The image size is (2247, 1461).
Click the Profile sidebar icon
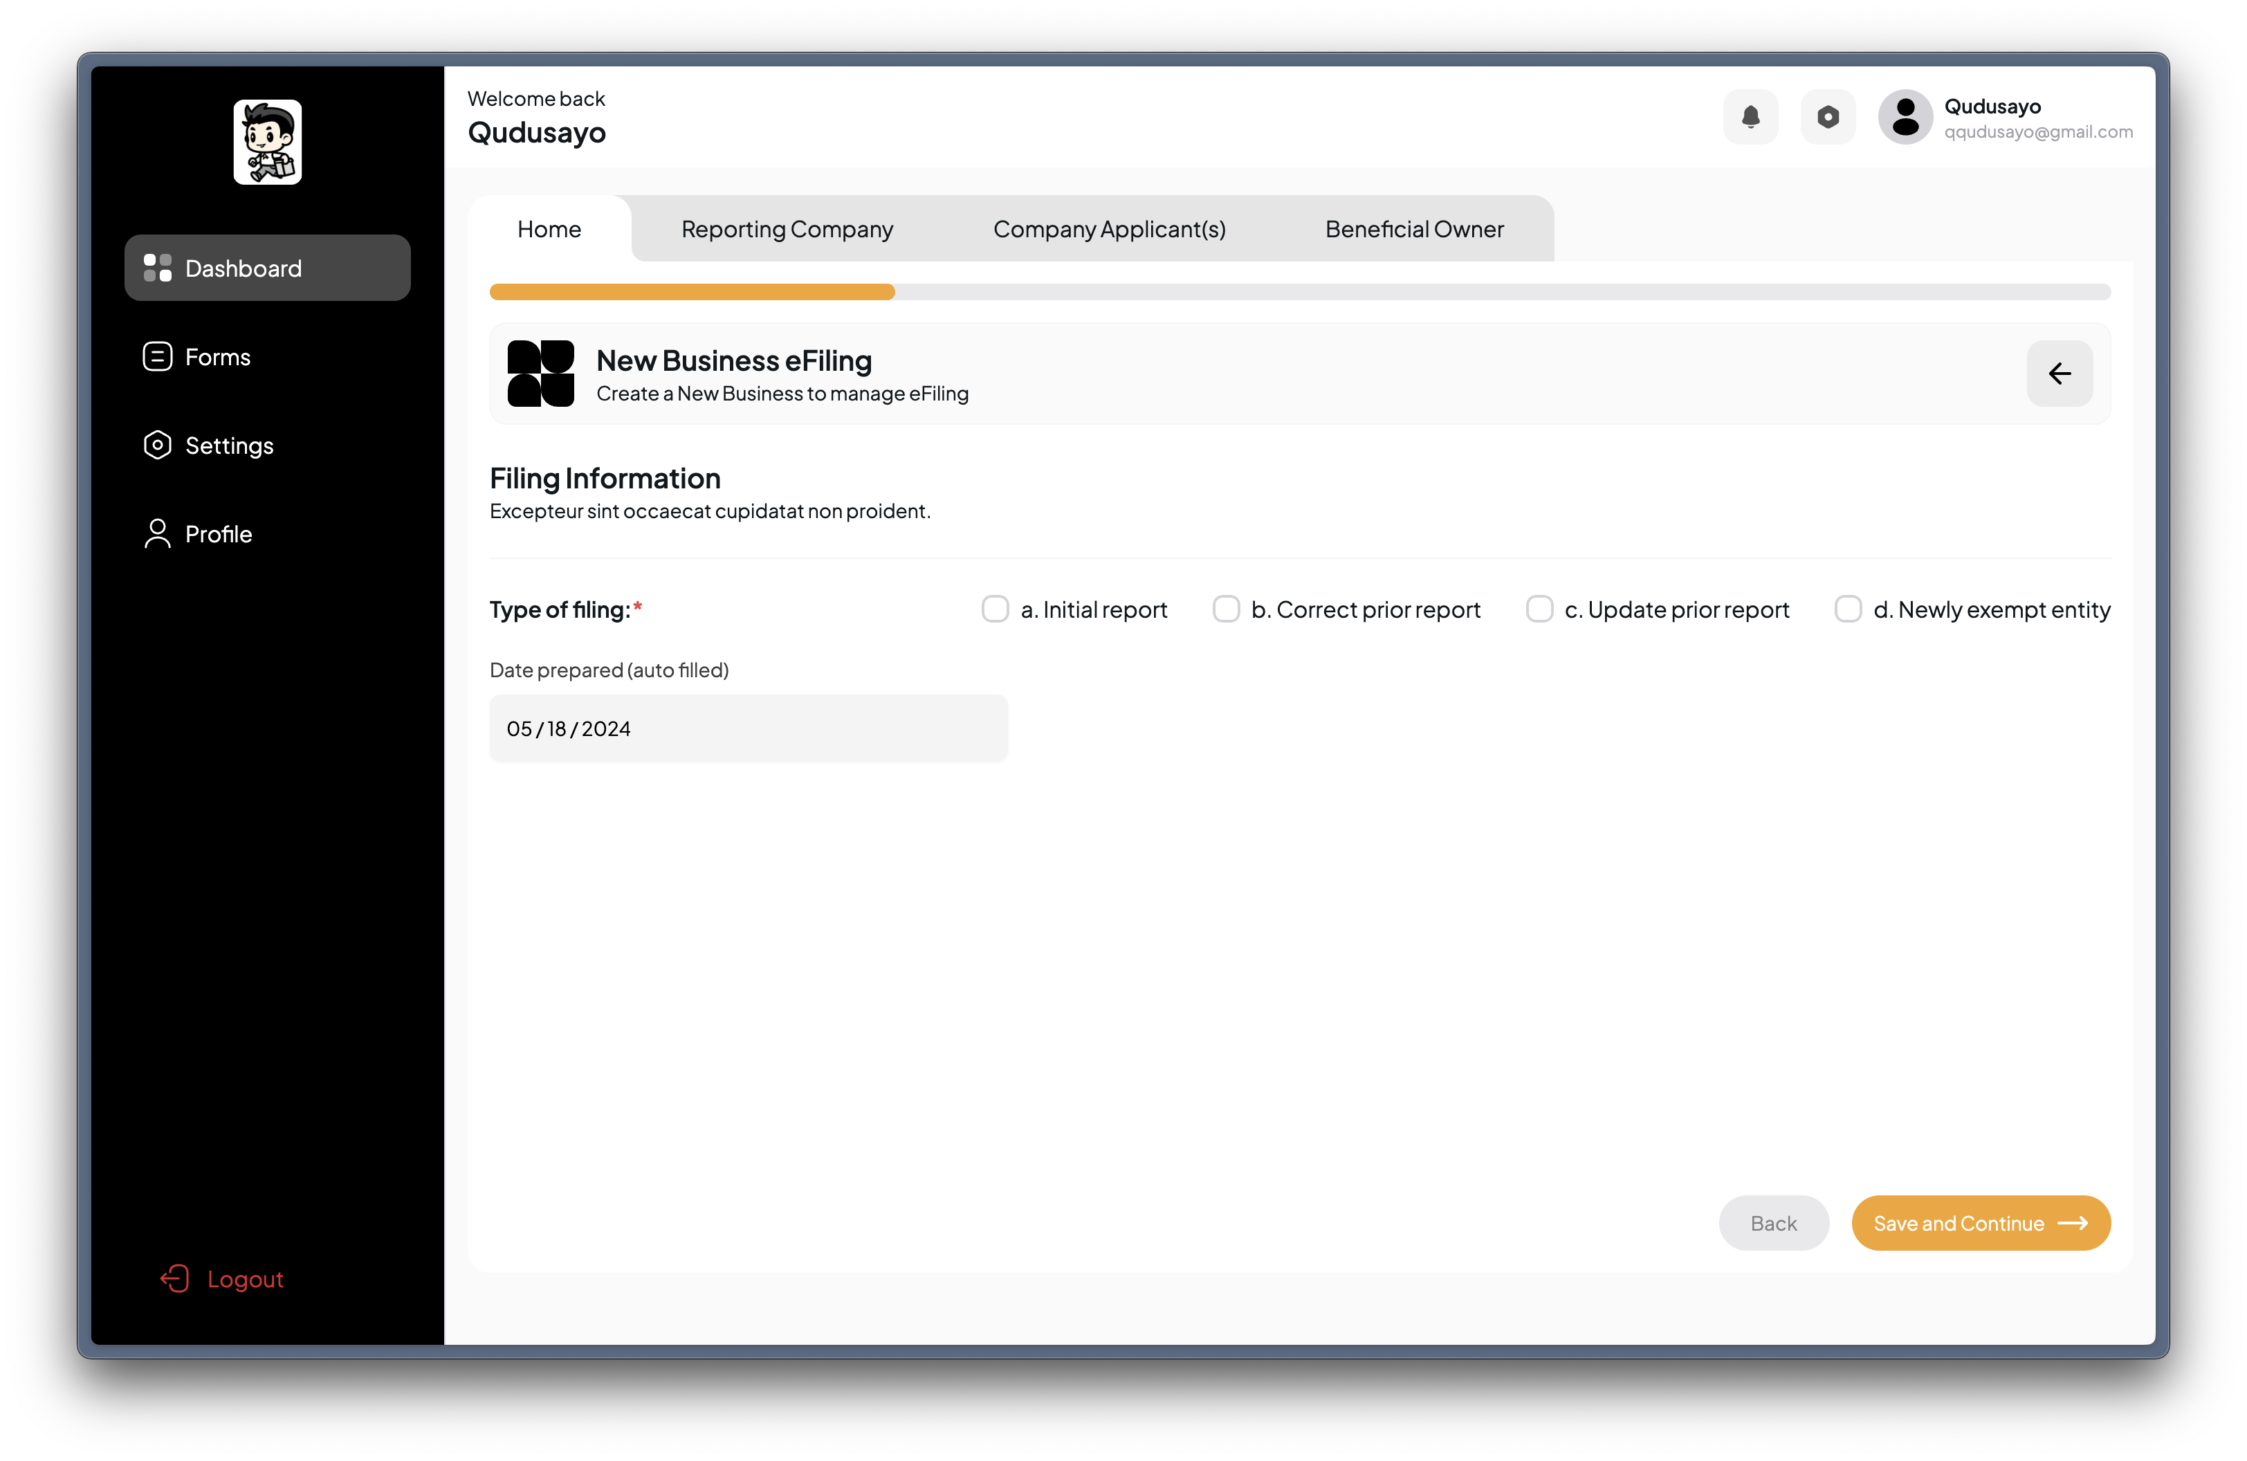click(x=159, y=533)
